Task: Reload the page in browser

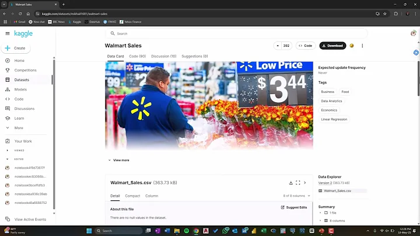Action: click(x=20, y=13)
